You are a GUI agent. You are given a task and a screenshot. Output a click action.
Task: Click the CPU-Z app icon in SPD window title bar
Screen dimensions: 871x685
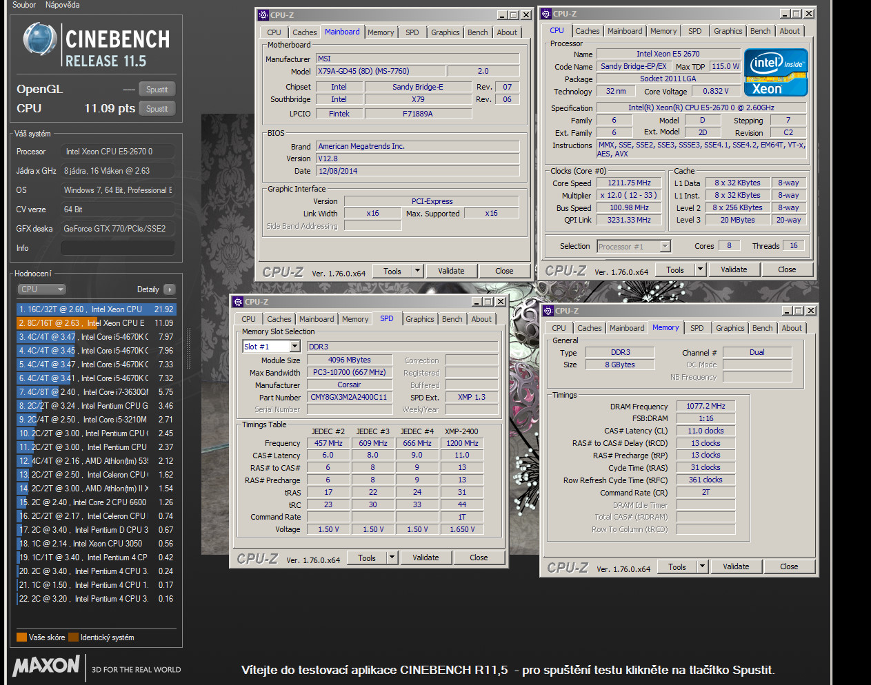tap(238, 302)
